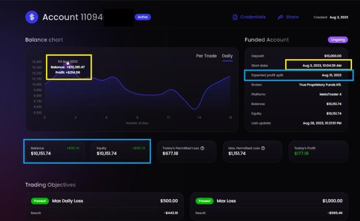Click the Passed badge for Max Loss
Image resolution: width=360 pixels, height=221 pixels.
(x=204, y=201)
